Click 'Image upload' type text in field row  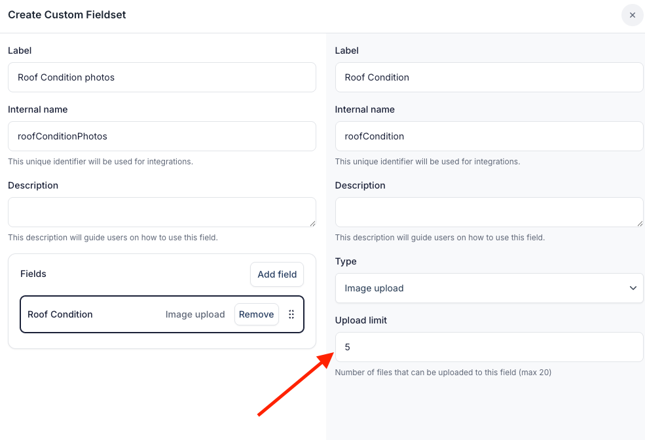tap(195, 314)
